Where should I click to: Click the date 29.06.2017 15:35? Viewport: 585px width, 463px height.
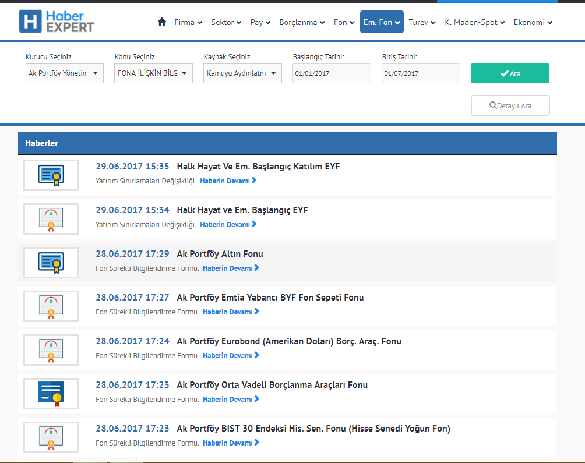click(132, 167)
